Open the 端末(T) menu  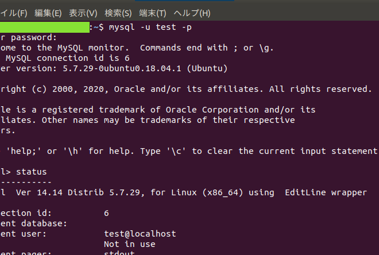tap(152, 13)
